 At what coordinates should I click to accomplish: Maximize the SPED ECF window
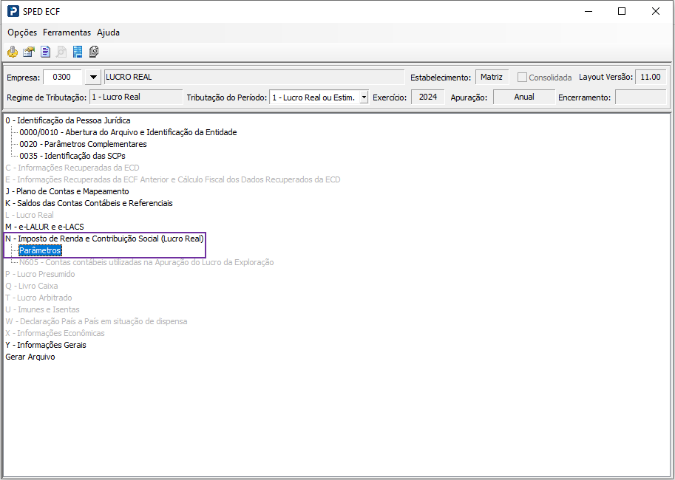pos(622,11)
